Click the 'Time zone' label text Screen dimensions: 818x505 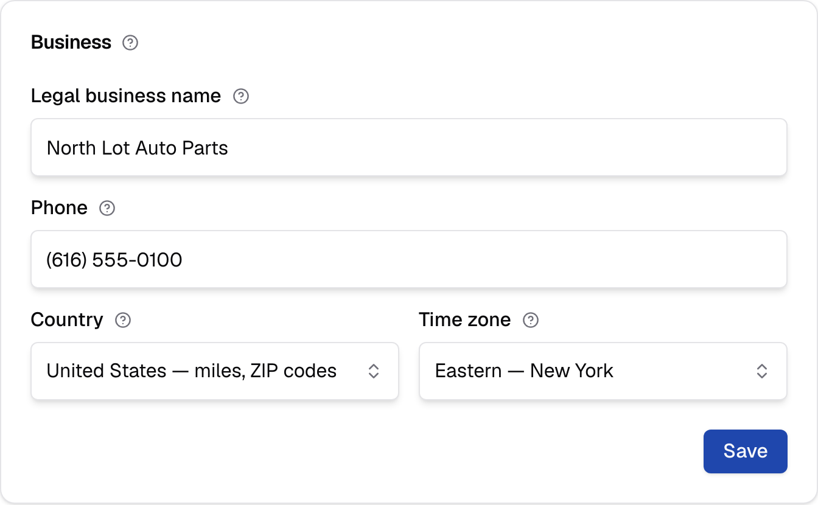coord(465,320)
